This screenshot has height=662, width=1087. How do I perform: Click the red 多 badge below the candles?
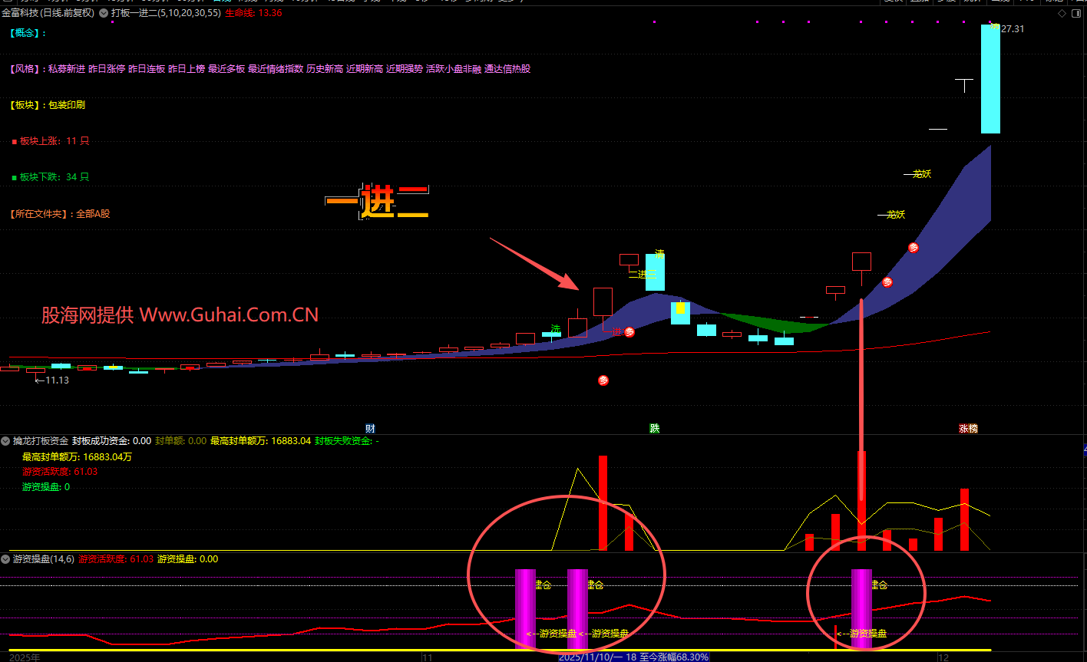pyautogui.click(x=603, y=380)
